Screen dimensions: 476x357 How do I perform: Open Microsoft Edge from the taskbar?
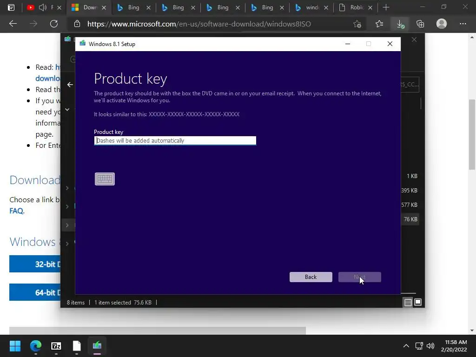click(35, 346)
